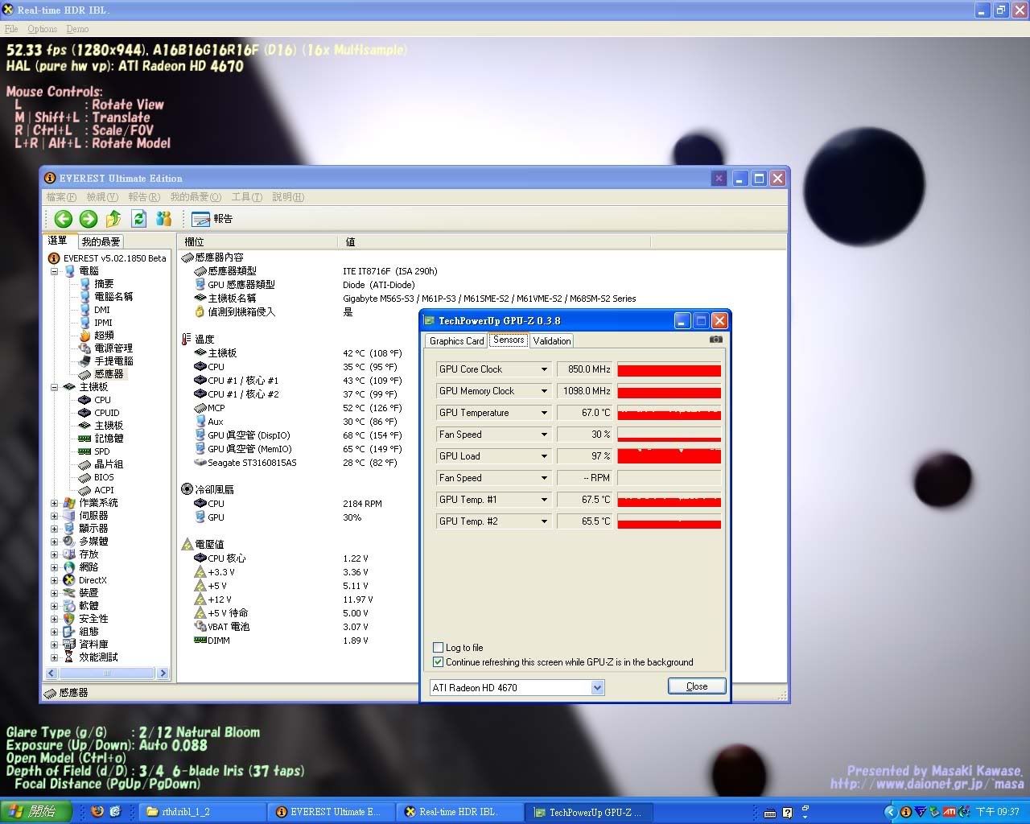Viewport: 1030px width, 824px height.
Task: Click the GPU Load red graph bar
Action: [669, 456]
